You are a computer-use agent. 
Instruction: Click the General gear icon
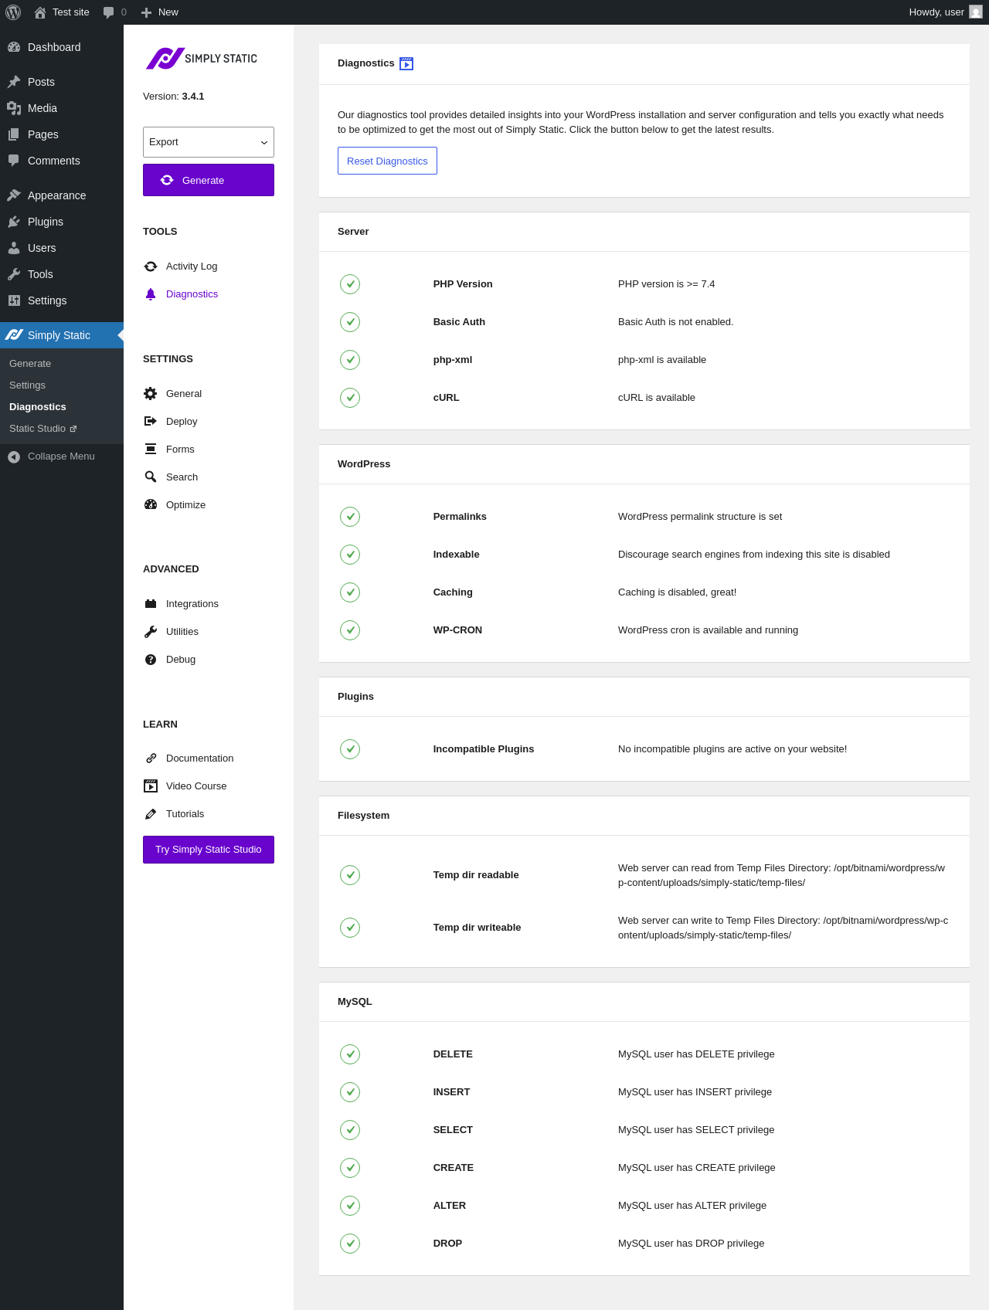tap(151, 394)
